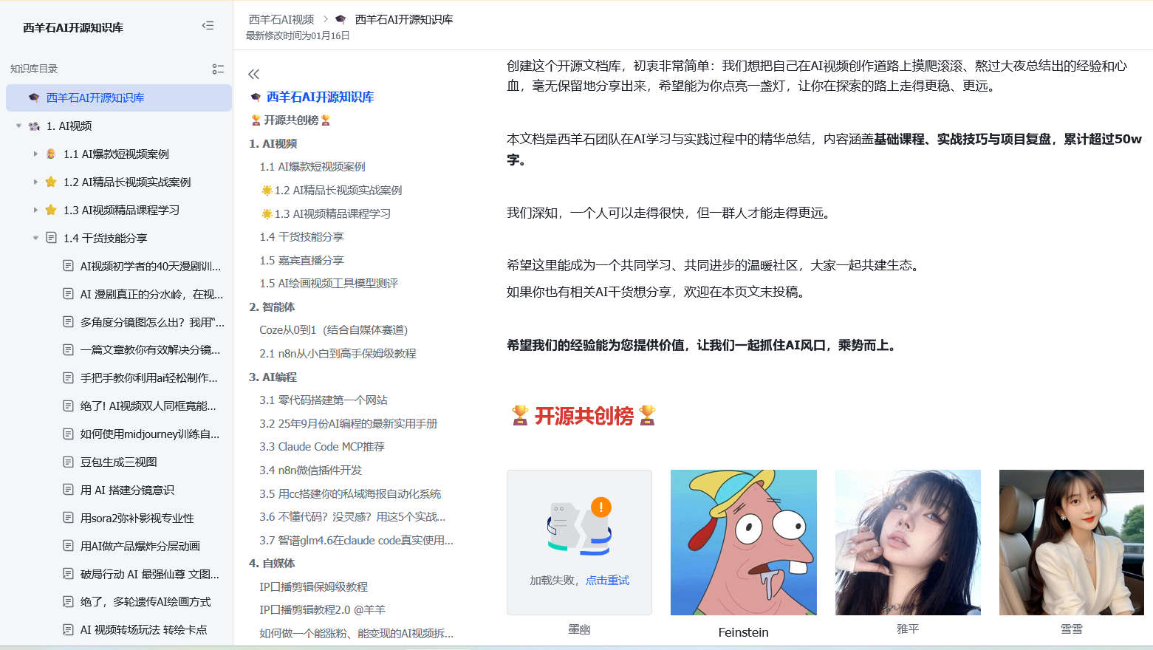Open 多角度分镜图怎么出 document

pyautogui.click(x=152, y=322)
